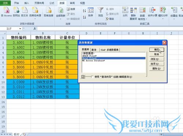Click cell 3.B005 in column A
Screen dimensions: 183x136
[19, 62]
